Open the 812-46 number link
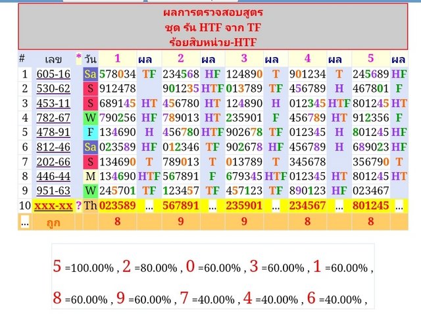This screenshot has width=421, height=314. (53, 147)
